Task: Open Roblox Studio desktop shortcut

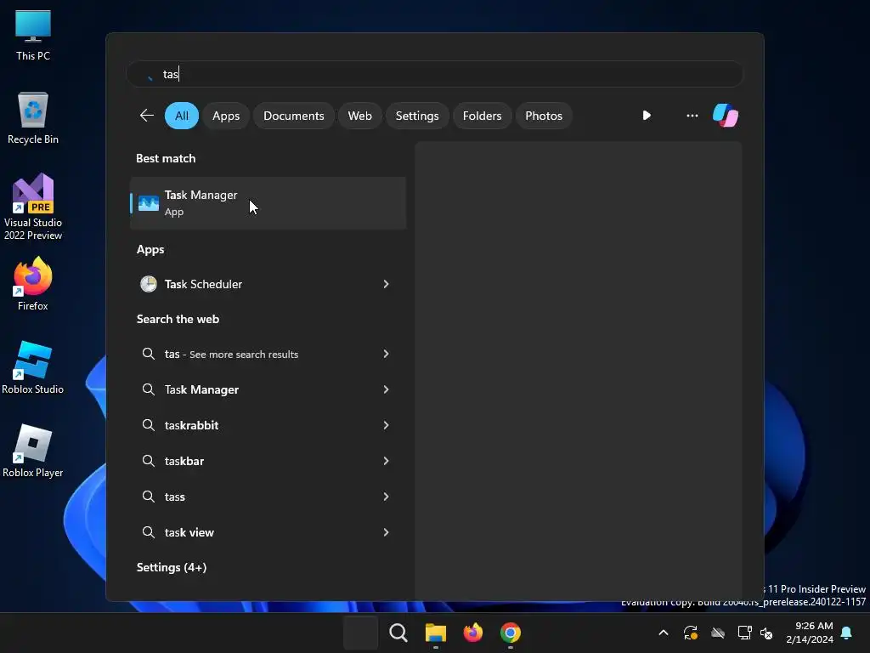Action: [x=33, y=367]
